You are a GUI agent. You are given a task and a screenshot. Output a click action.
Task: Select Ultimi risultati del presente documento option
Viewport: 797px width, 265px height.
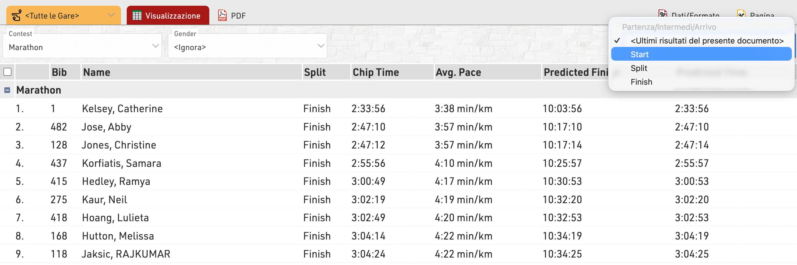pyautogui.click(x=707, y=41)
